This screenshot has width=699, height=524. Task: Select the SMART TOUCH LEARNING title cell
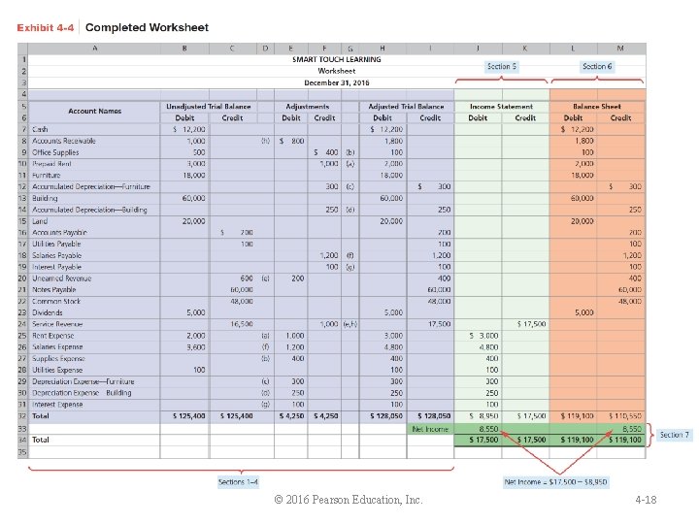(x=337, y=59)
